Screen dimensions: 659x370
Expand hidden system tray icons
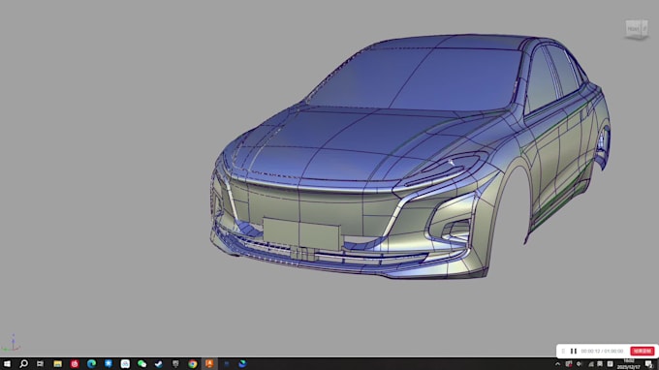pyautogui.click(x=557, y=364)
